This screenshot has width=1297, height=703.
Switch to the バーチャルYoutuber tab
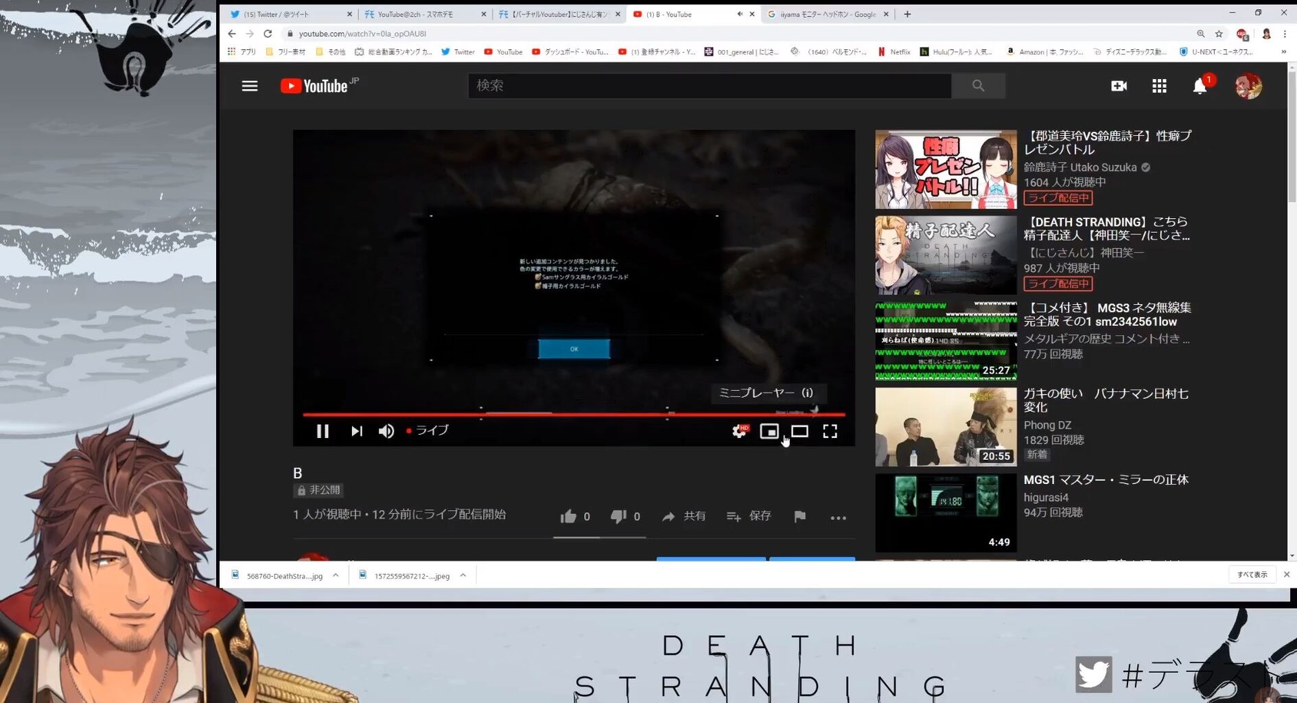559,14
